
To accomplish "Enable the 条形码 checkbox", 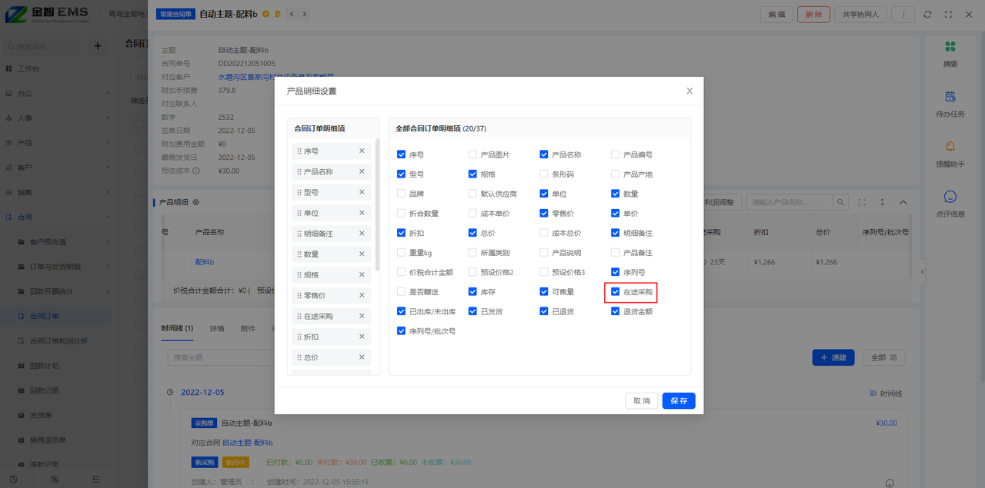I will click(544, 174).
